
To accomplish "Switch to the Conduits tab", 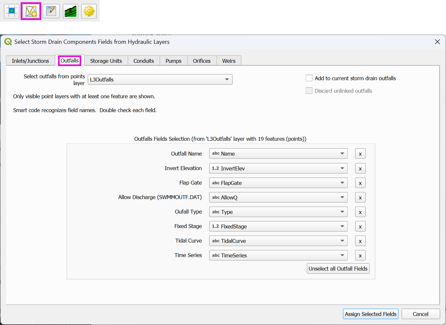I will 144,61.
